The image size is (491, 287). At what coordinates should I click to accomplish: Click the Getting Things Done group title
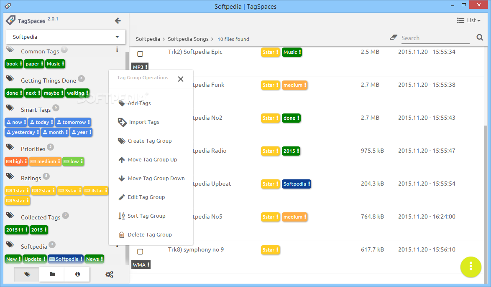[x=49, y=81]
